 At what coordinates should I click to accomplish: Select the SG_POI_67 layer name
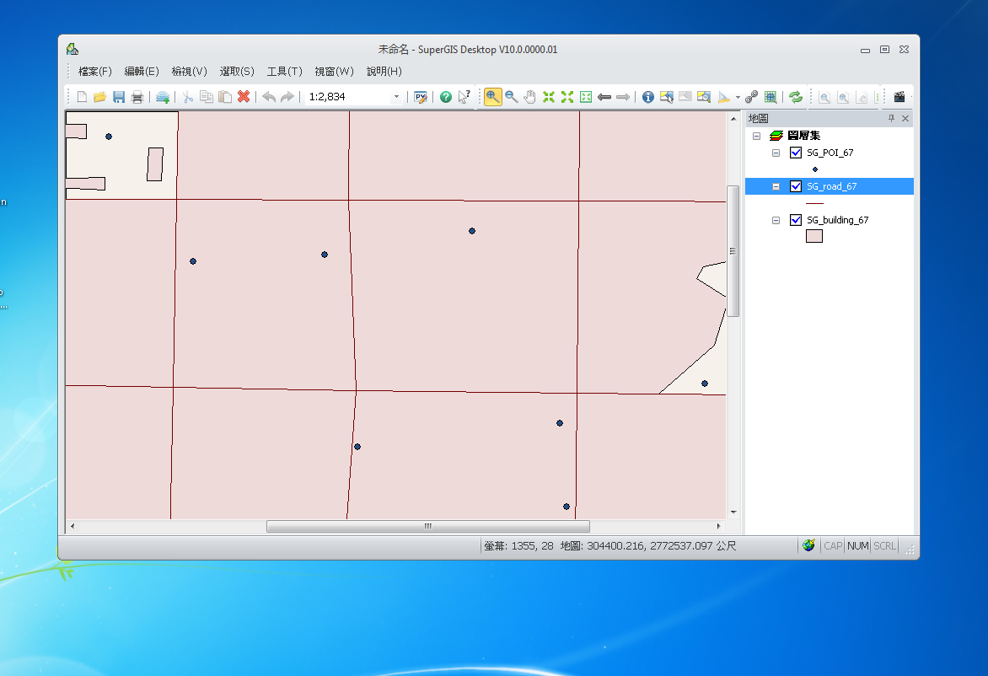tap(830, 153)
